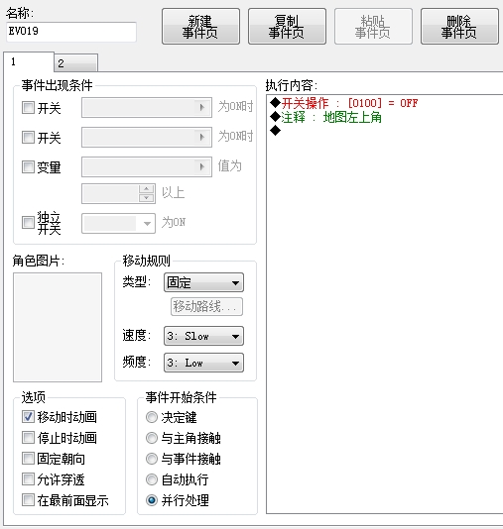
Task: Open the 类型 dropdown showing 固定
Action: pyautogui.click(x=203, y=282)
